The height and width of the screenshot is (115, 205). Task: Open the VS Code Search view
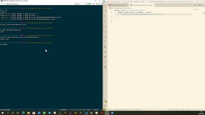[105, 11]
